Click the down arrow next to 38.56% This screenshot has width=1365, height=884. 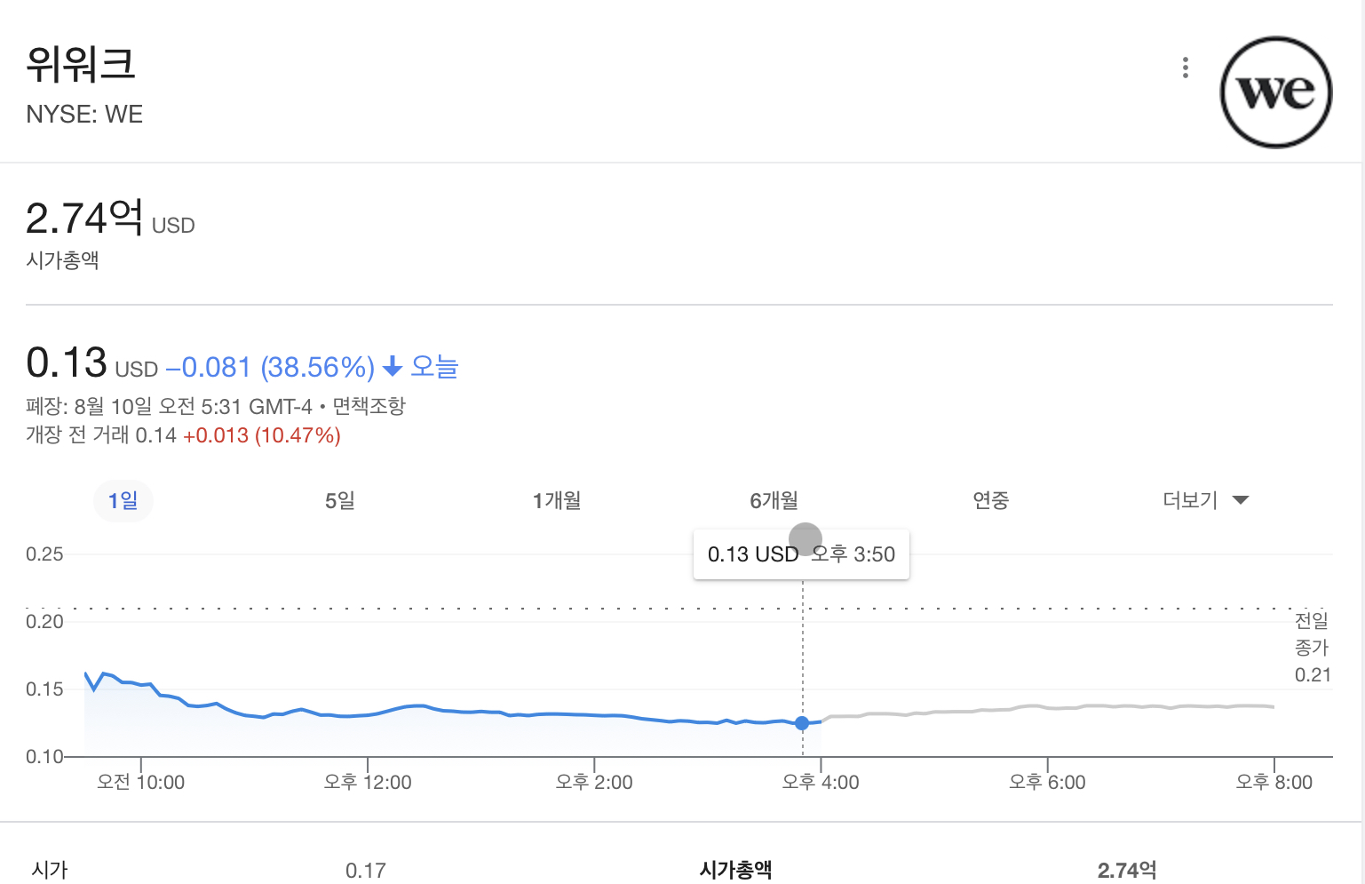pyautogui.click(x=393, y=367)
